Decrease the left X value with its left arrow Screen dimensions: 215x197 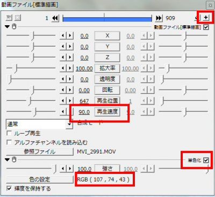(63, 35)
